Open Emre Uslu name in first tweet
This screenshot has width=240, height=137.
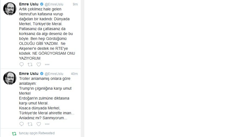pyautogui.click(x=29, y=4)
